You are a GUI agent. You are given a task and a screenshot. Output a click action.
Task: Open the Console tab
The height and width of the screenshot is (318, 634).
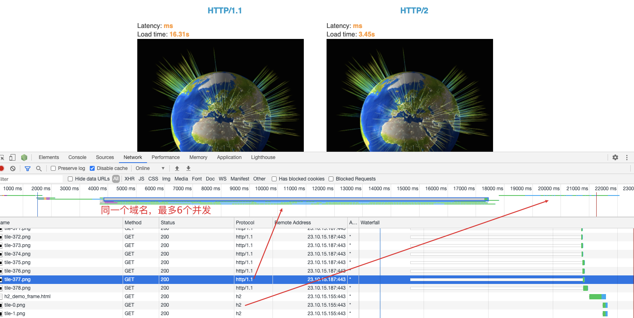click(x=77, y=157)
